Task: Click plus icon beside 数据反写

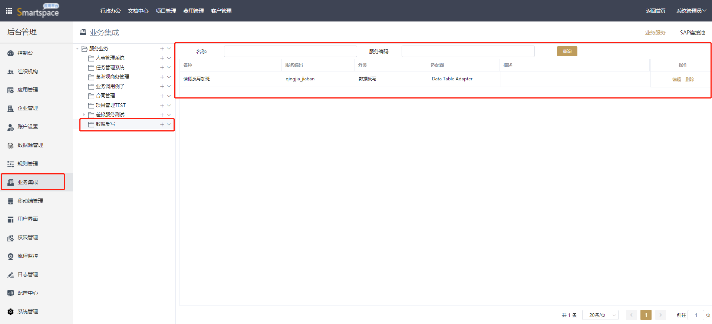Action: (162, 124)
